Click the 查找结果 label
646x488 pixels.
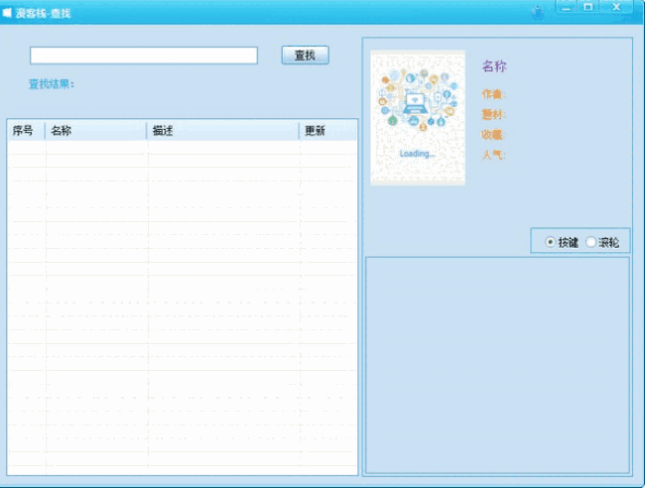click(52, 84)
